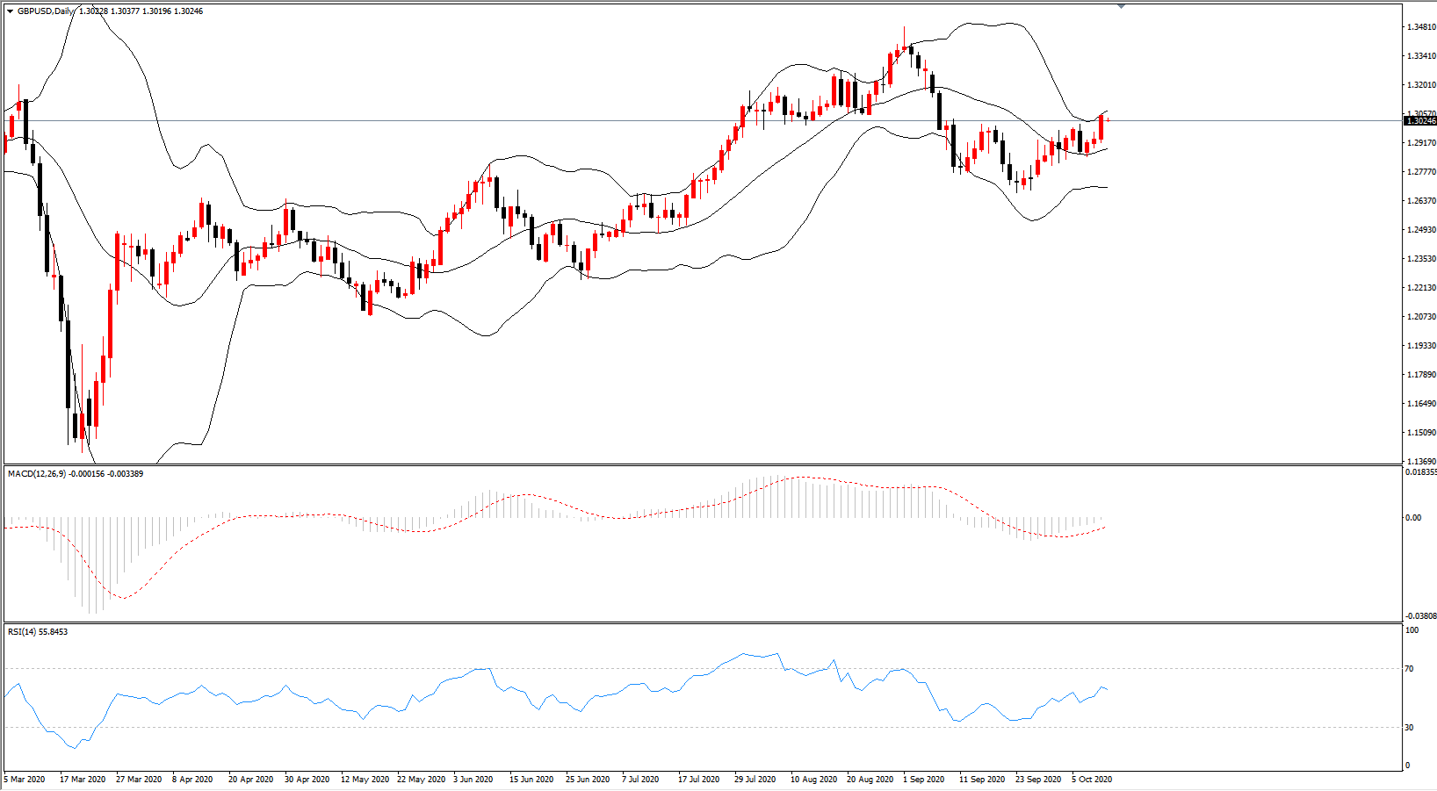This screenshot has height=791, width=1437.
Task: Click the 1.15090 price scale value
Action: [x=1421, y=433]
